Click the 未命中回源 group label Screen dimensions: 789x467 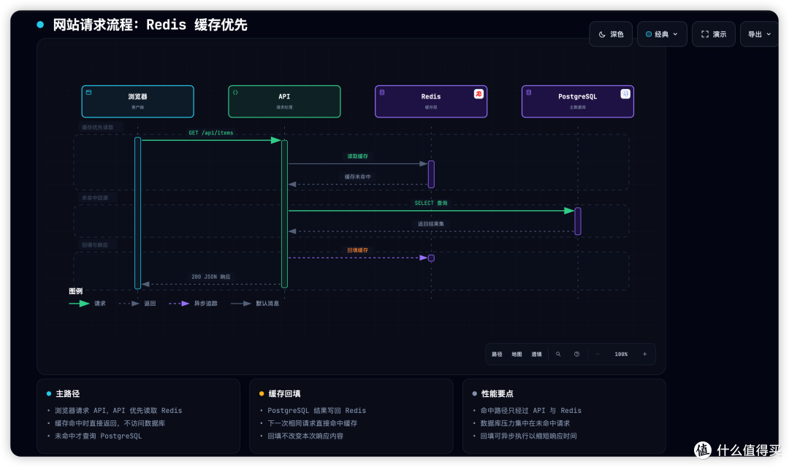point(94,198)
